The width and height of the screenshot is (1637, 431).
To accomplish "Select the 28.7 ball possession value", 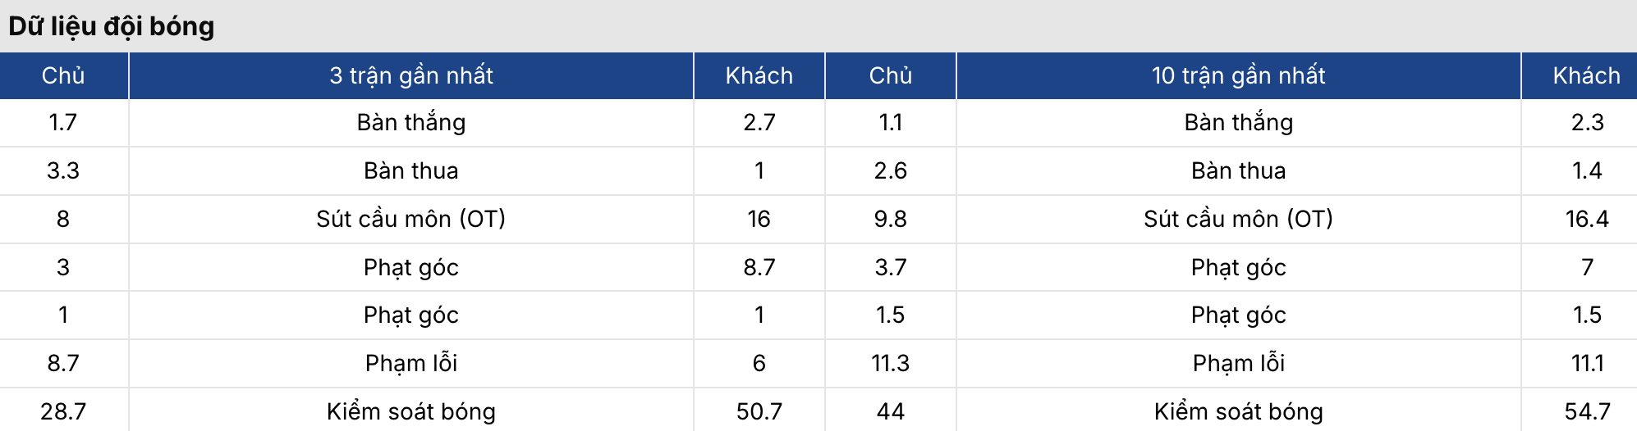I will click(63, 411).
